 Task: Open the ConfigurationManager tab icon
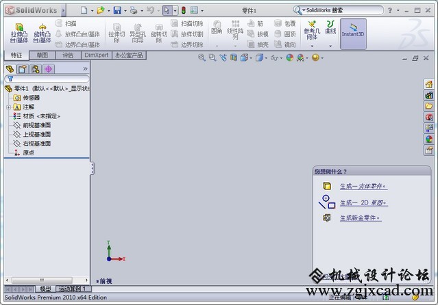pyautogui.click(x=35, y=68)
